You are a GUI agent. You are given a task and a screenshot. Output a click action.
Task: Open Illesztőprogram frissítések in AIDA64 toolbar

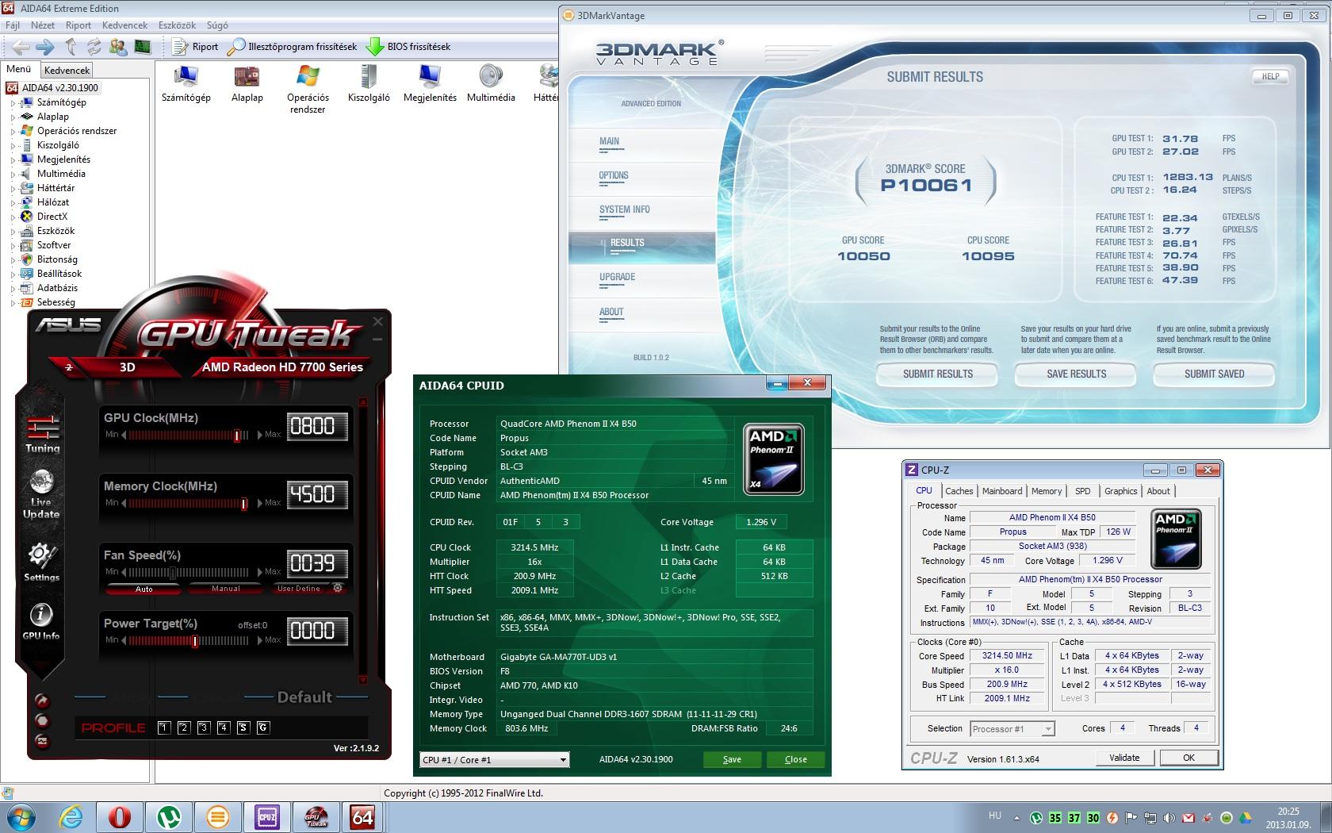[x=292, y=47]
